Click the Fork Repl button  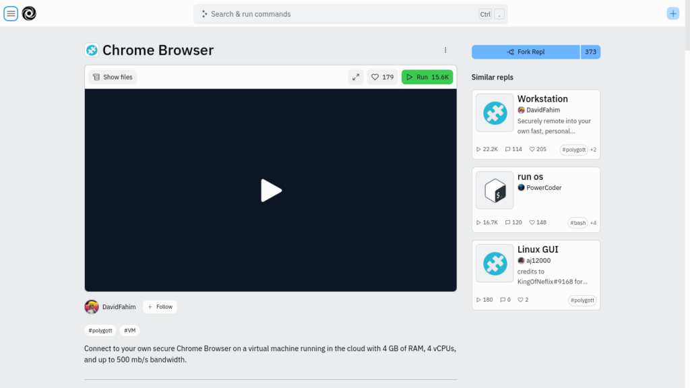point(526,52)
